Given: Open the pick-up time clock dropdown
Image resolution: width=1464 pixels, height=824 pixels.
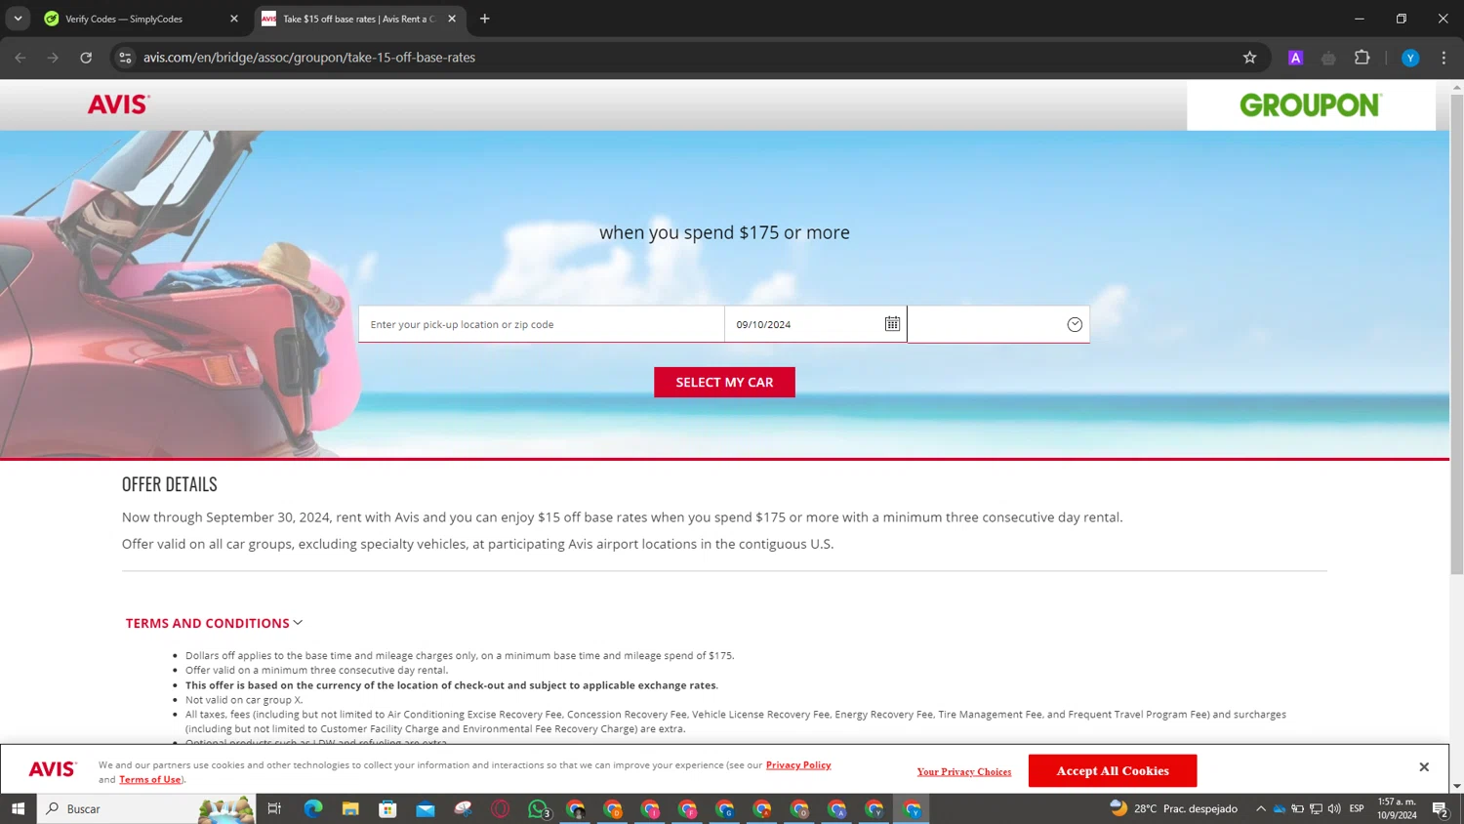Looking at the screenshot, I should 1075,324.
